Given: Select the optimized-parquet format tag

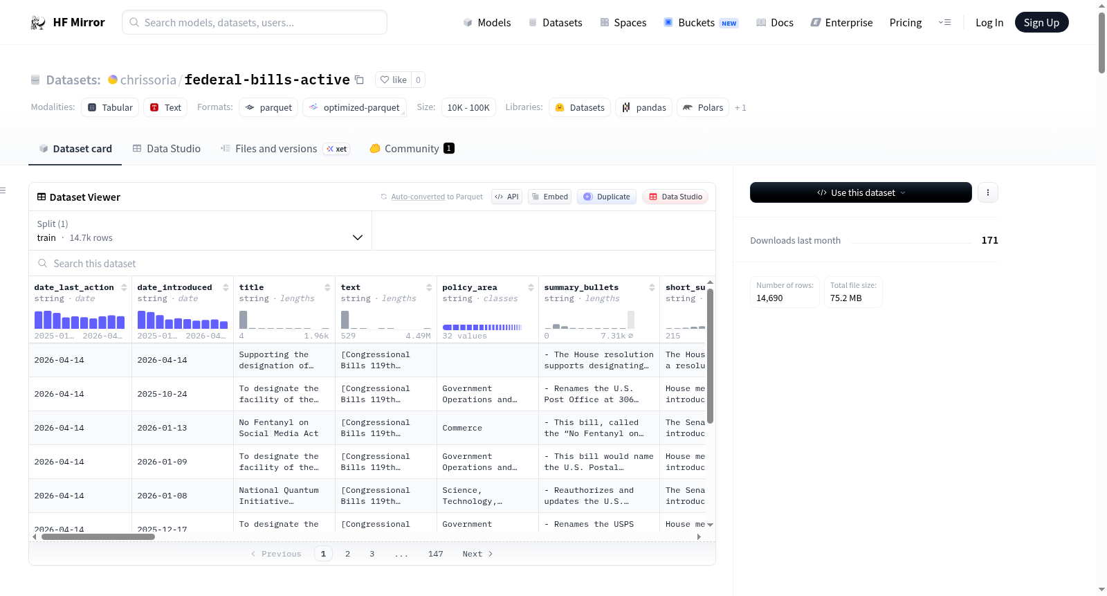Looking at the screenshot, I should tap(354, 107).
